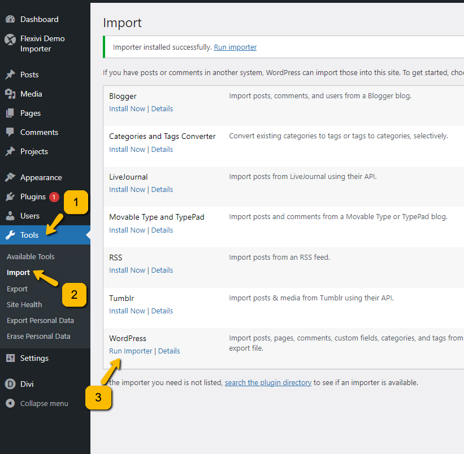Click the Pages icon in sidebar
The width and height of the screenshot is (464, 454).
(x=10, y=113)
